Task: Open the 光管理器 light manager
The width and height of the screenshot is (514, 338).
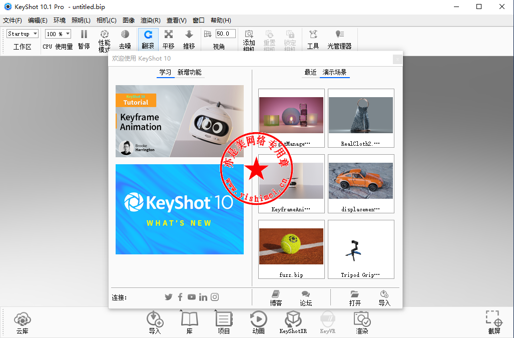Action: point(340,40)
